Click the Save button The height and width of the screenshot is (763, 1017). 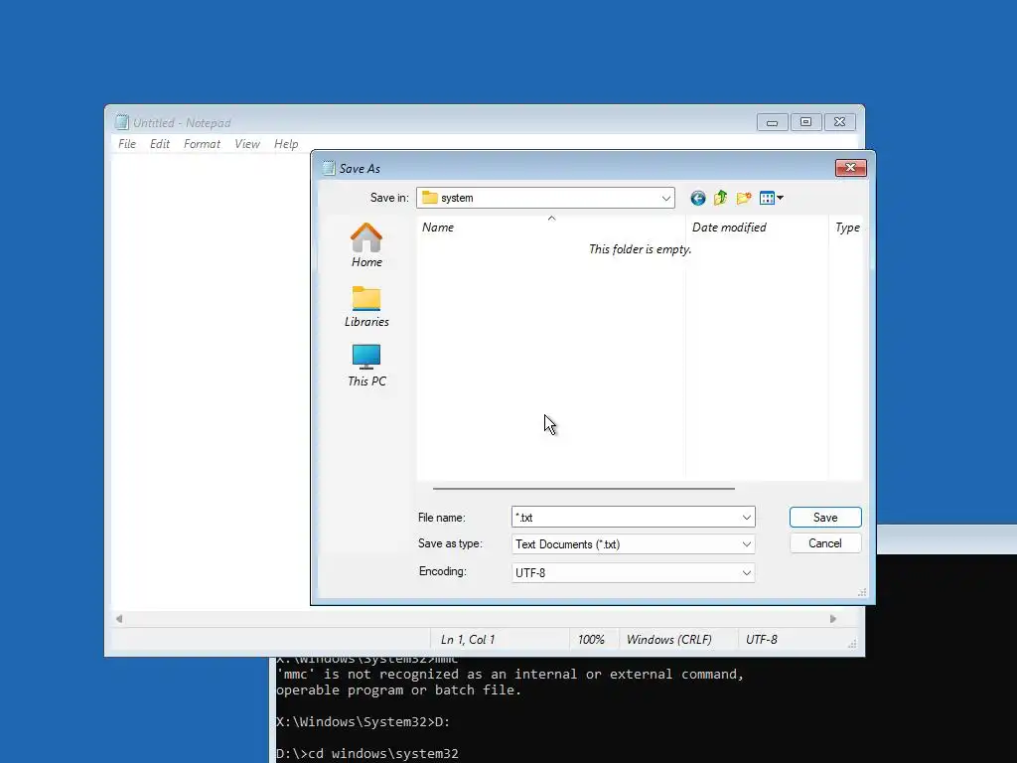pyautogui.click(x=825, y=517)
